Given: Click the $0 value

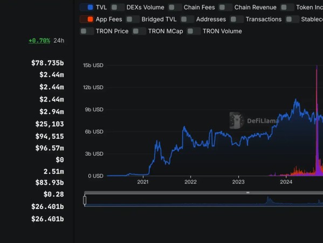Looking at the screenshot, I should [x=60, y=160].
